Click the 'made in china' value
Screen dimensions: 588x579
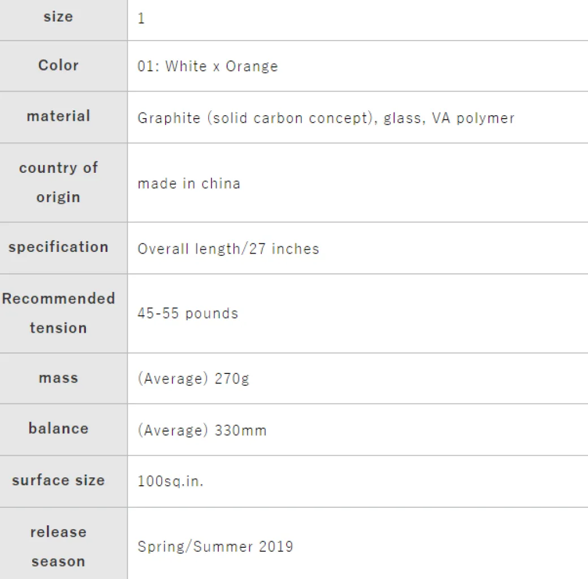(x=189, y=184)
